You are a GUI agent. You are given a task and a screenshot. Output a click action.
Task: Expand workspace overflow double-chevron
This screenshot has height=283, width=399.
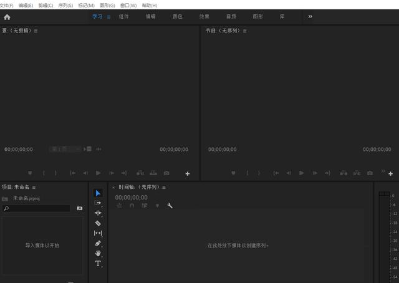click(310, 17)
